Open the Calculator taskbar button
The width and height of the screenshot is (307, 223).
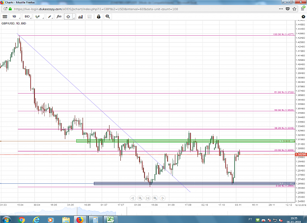point(96,220)
